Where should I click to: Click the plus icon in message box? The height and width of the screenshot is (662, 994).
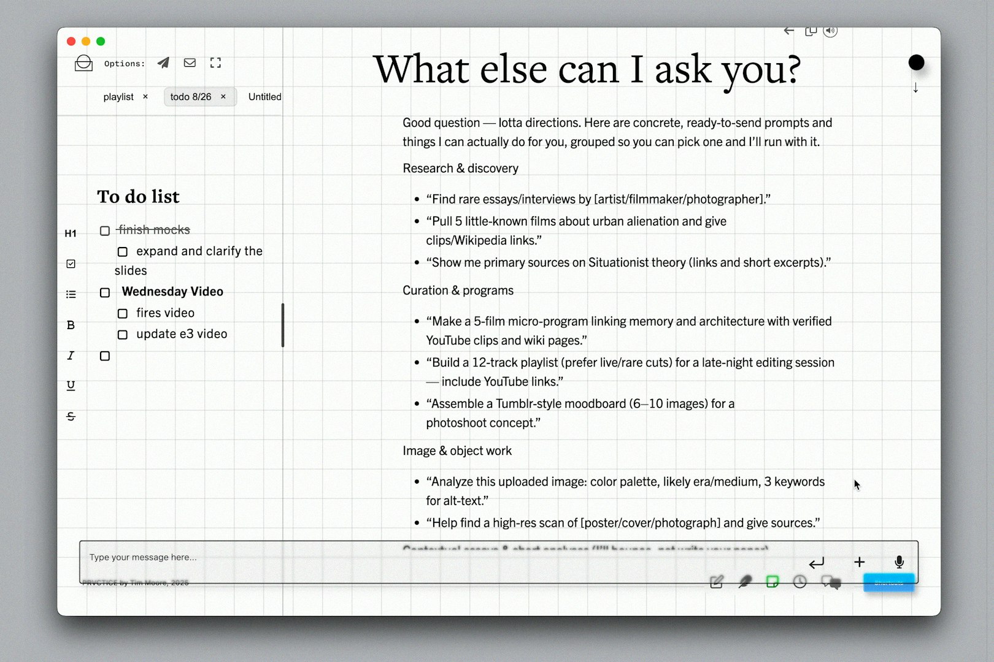(859, 562)
